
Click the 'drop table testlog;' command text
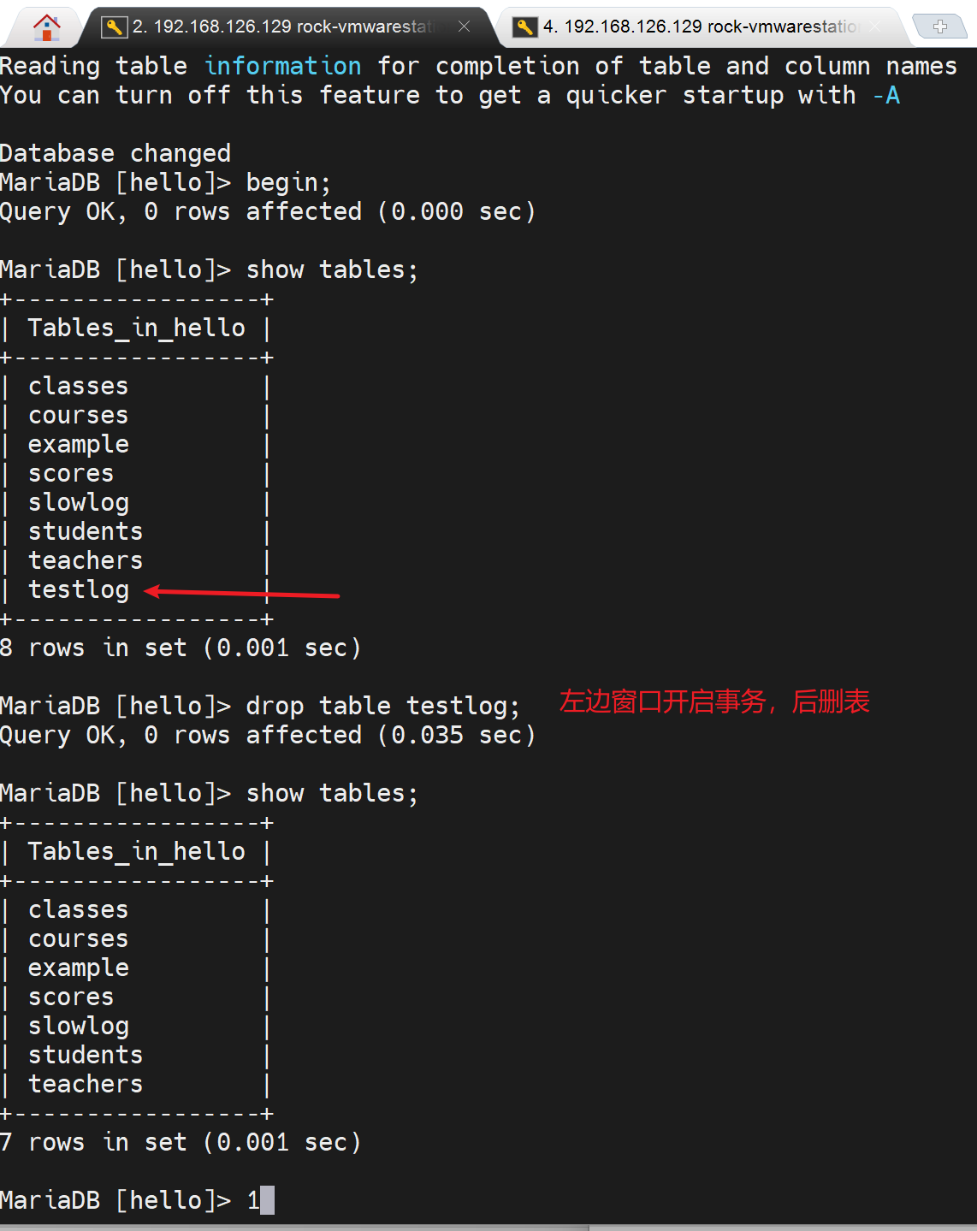pos(382,706)
